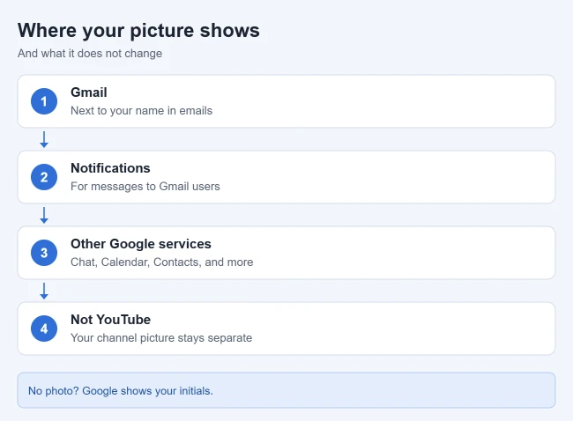Select the subtitle "And what it does not change"

90,54
